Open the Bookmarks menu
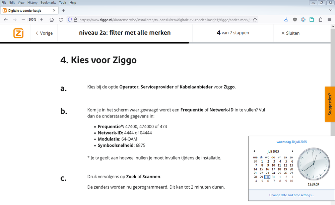This screenshot has height=205, width=335. tap(48, 3)
